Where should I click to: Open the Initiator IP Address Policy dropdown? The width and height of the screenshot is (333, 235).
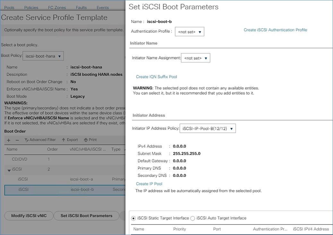point(208,129)
